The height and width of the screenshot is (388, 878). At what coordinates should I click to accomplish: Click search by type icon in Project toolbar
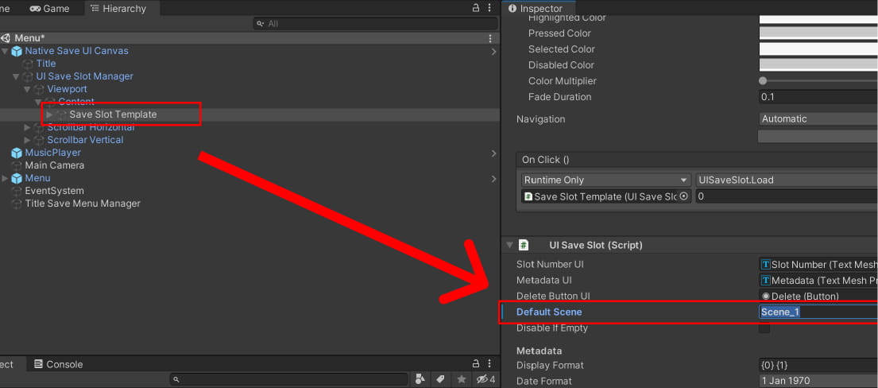420,379
